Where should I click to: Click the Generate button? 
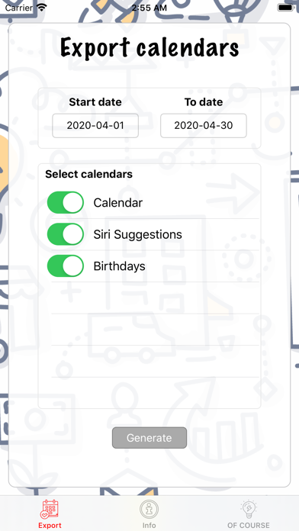tap(149, 438)
